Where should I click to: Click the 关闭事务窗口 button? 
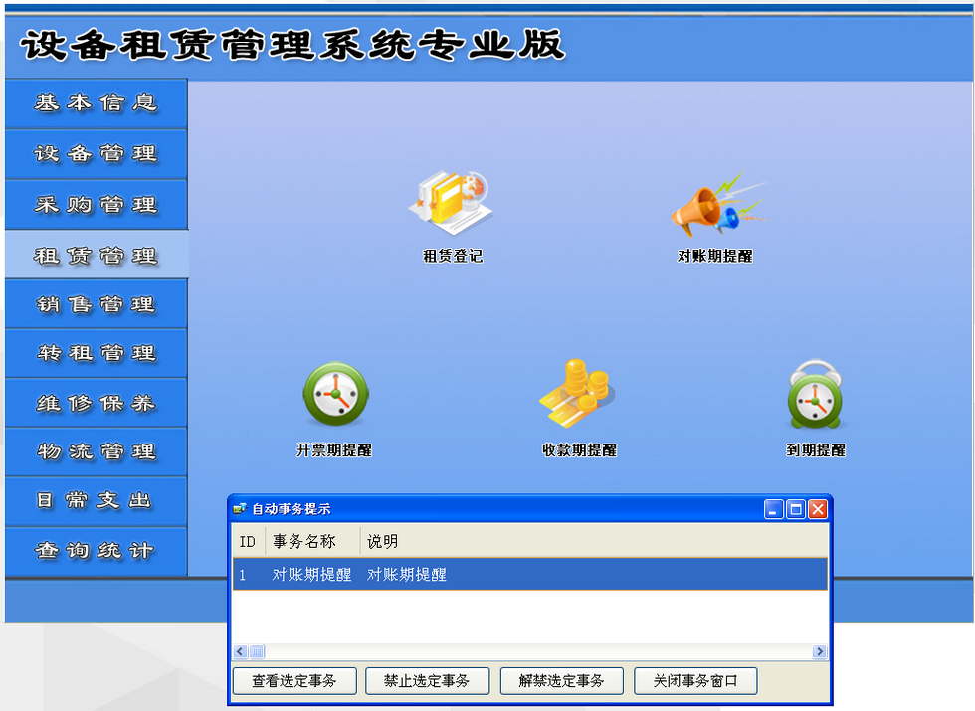tap(695, 681)
